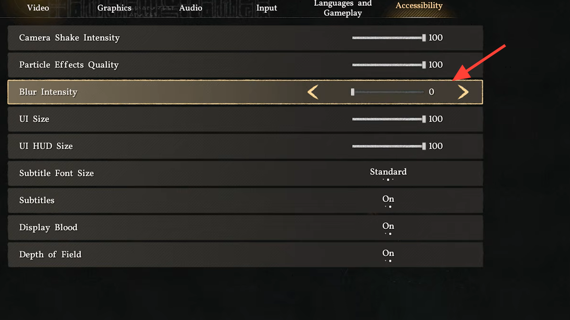The image size is (570, 320).
Task: Go to the Input tab
Action: click(x=267, y=8)
